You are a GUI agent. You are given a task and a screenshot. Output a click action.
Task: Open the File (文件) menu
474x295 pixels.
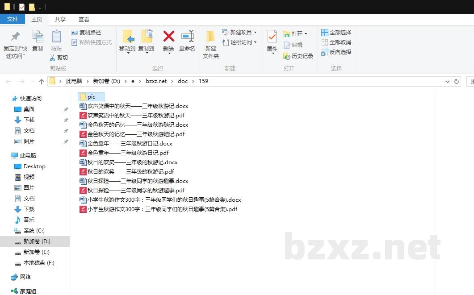point(13,19)
